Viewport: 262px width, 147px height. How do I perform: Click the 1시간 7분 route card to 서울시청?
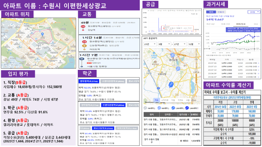click(x=109, y=60)
